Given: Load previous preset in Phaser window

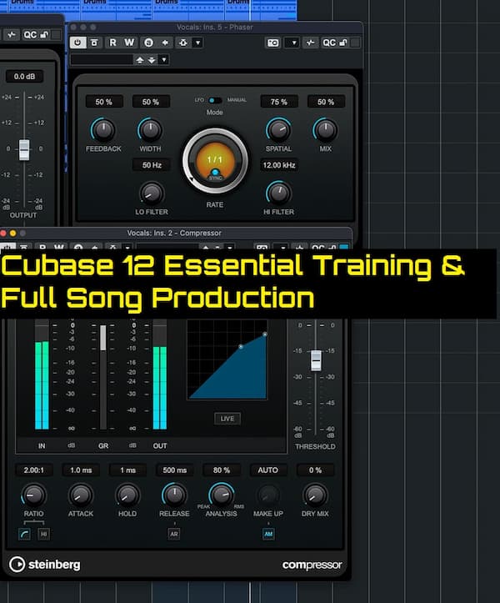Looking at the screenshot, I should tap(140, 60).
